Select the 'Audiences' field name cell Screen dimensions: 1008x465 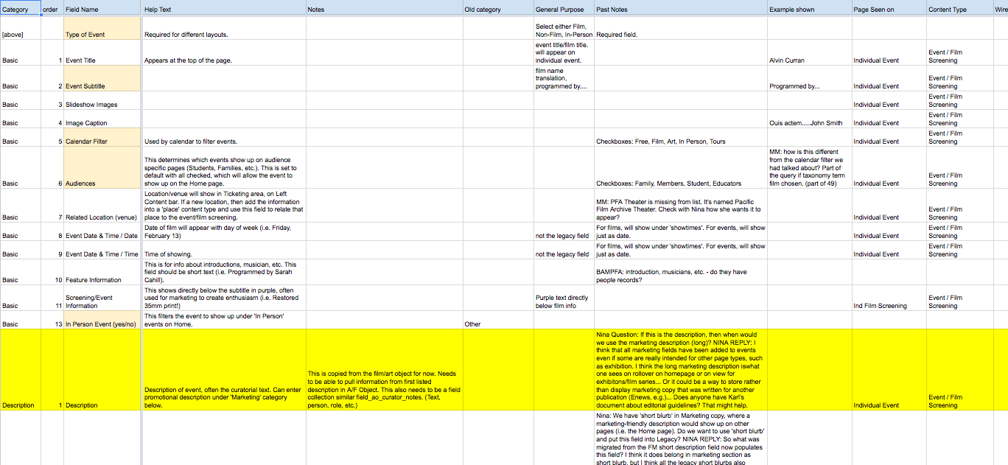coord(102,167)
